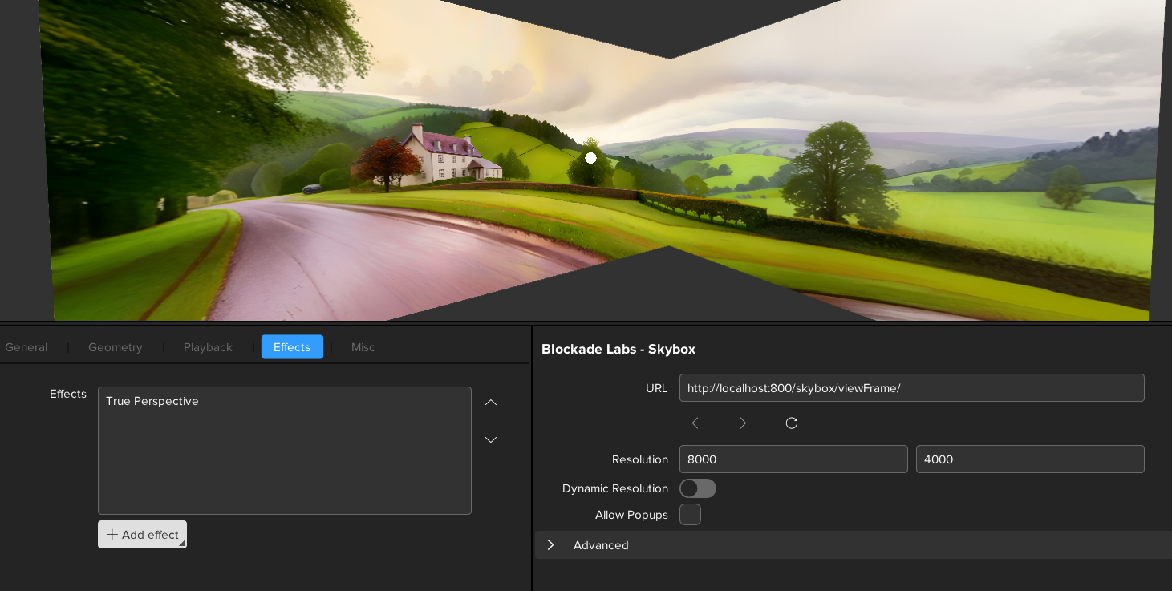Switch to the General tab

pos(26,347)
